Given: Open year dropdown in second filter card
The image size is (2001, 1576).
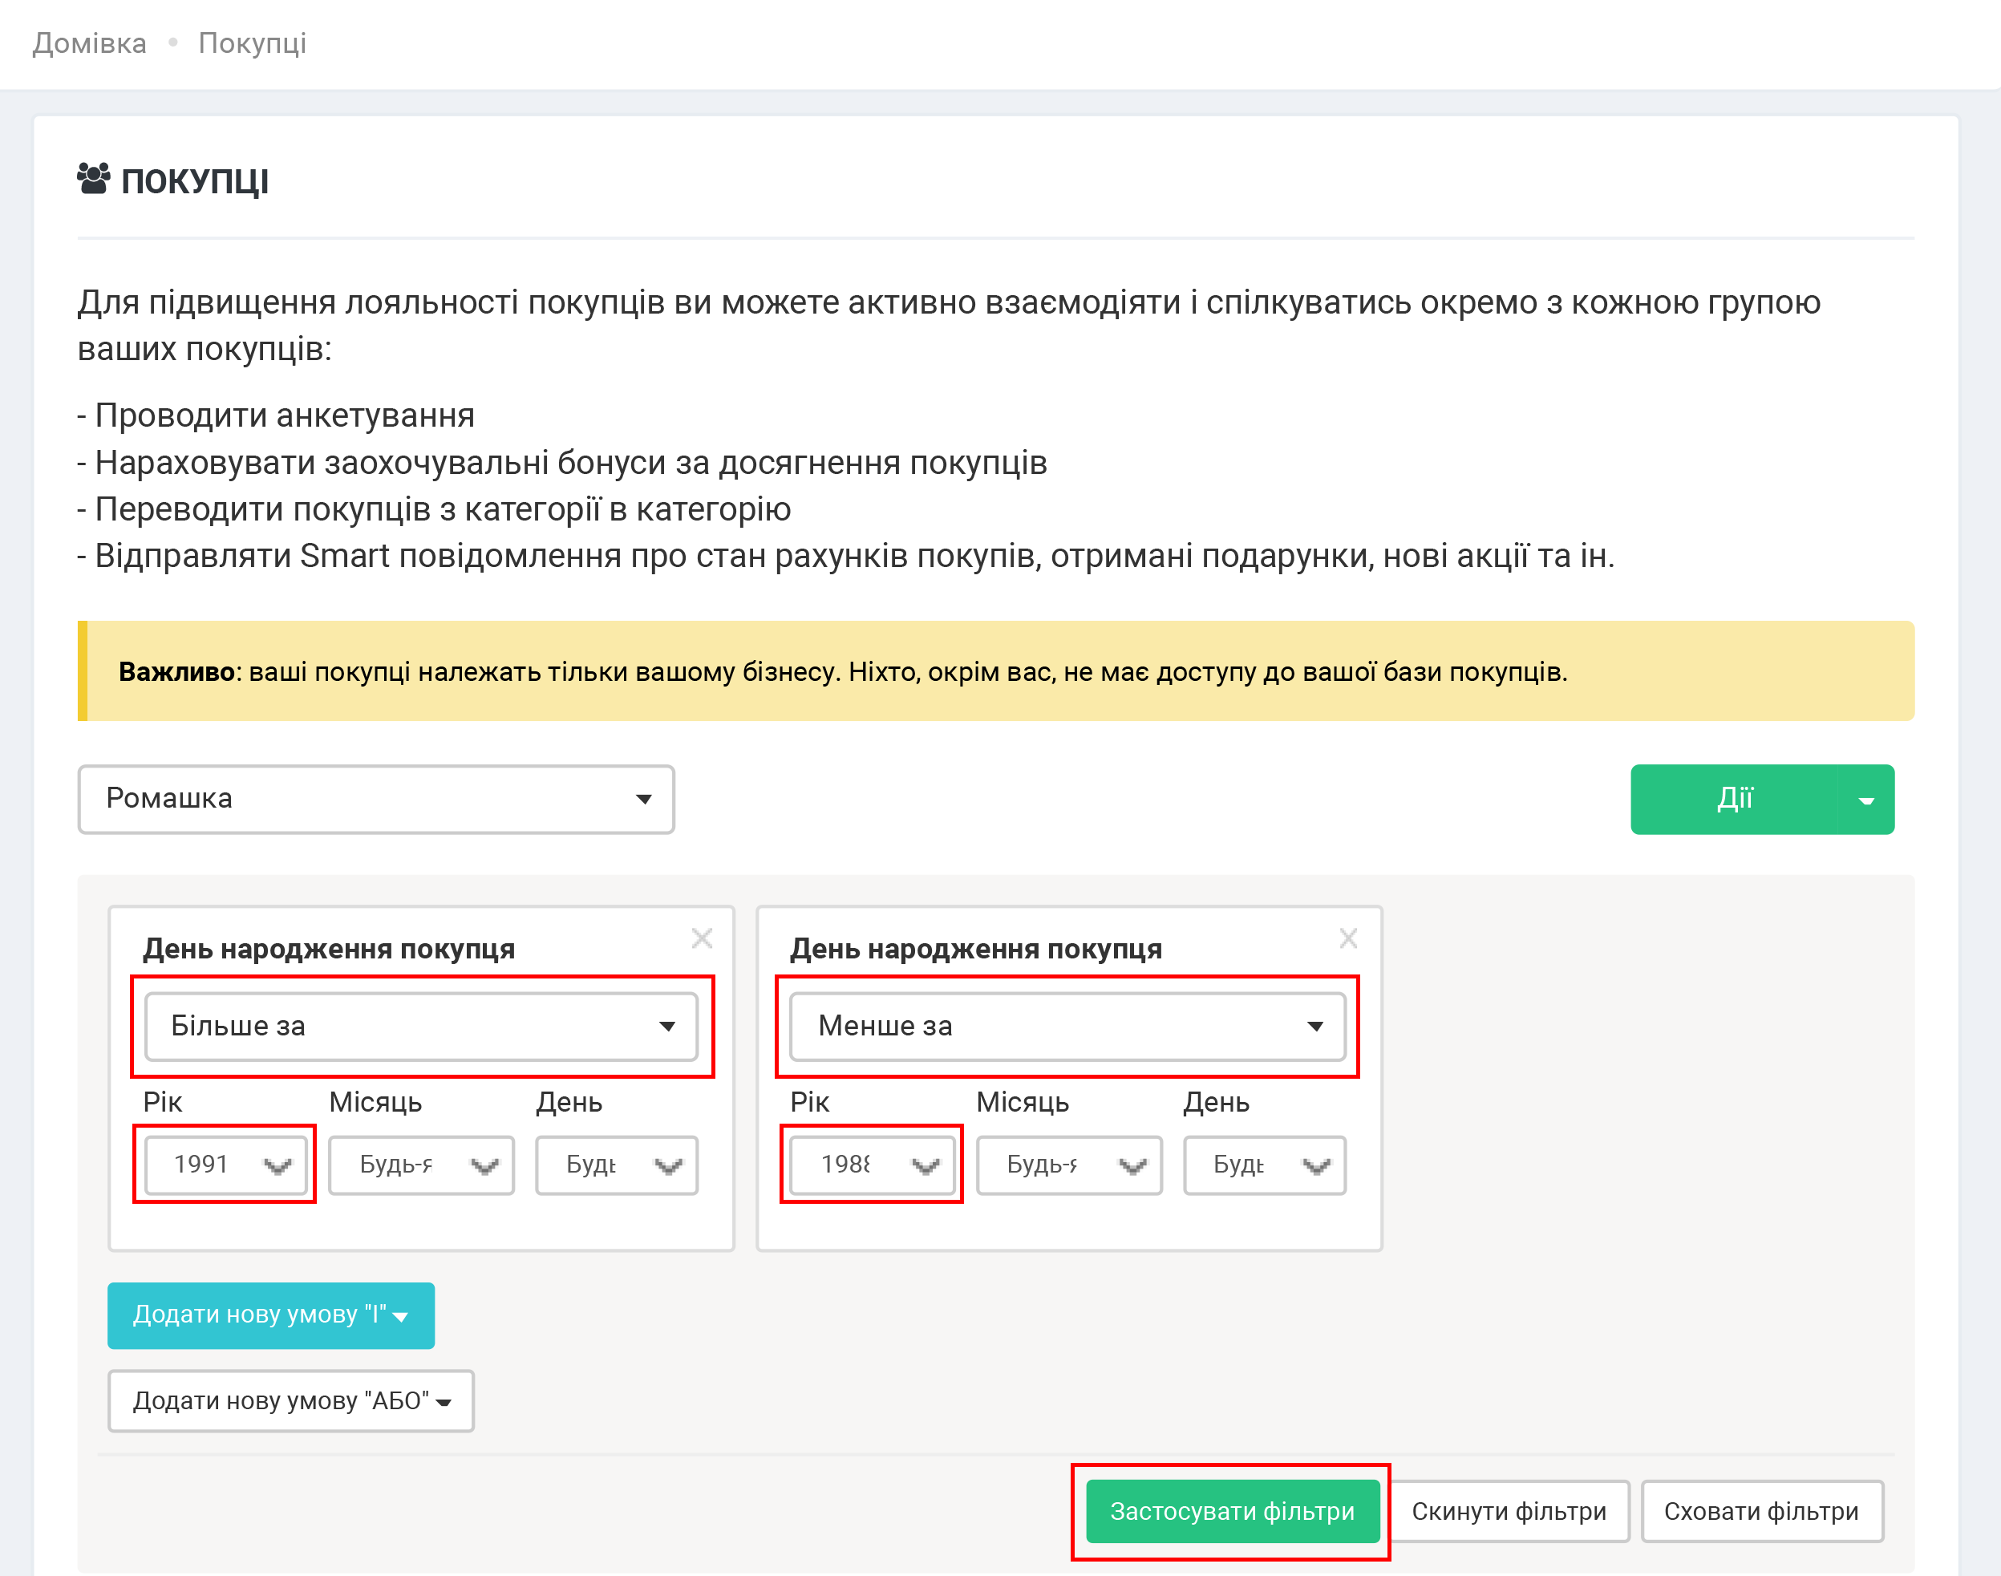Looking at the screenshot, I should coord(872,1165).
